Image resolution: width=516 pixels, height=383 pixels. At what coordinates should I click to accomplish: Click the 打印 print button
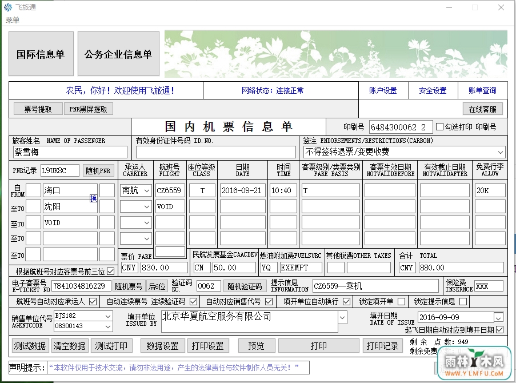tap(318, 346)
